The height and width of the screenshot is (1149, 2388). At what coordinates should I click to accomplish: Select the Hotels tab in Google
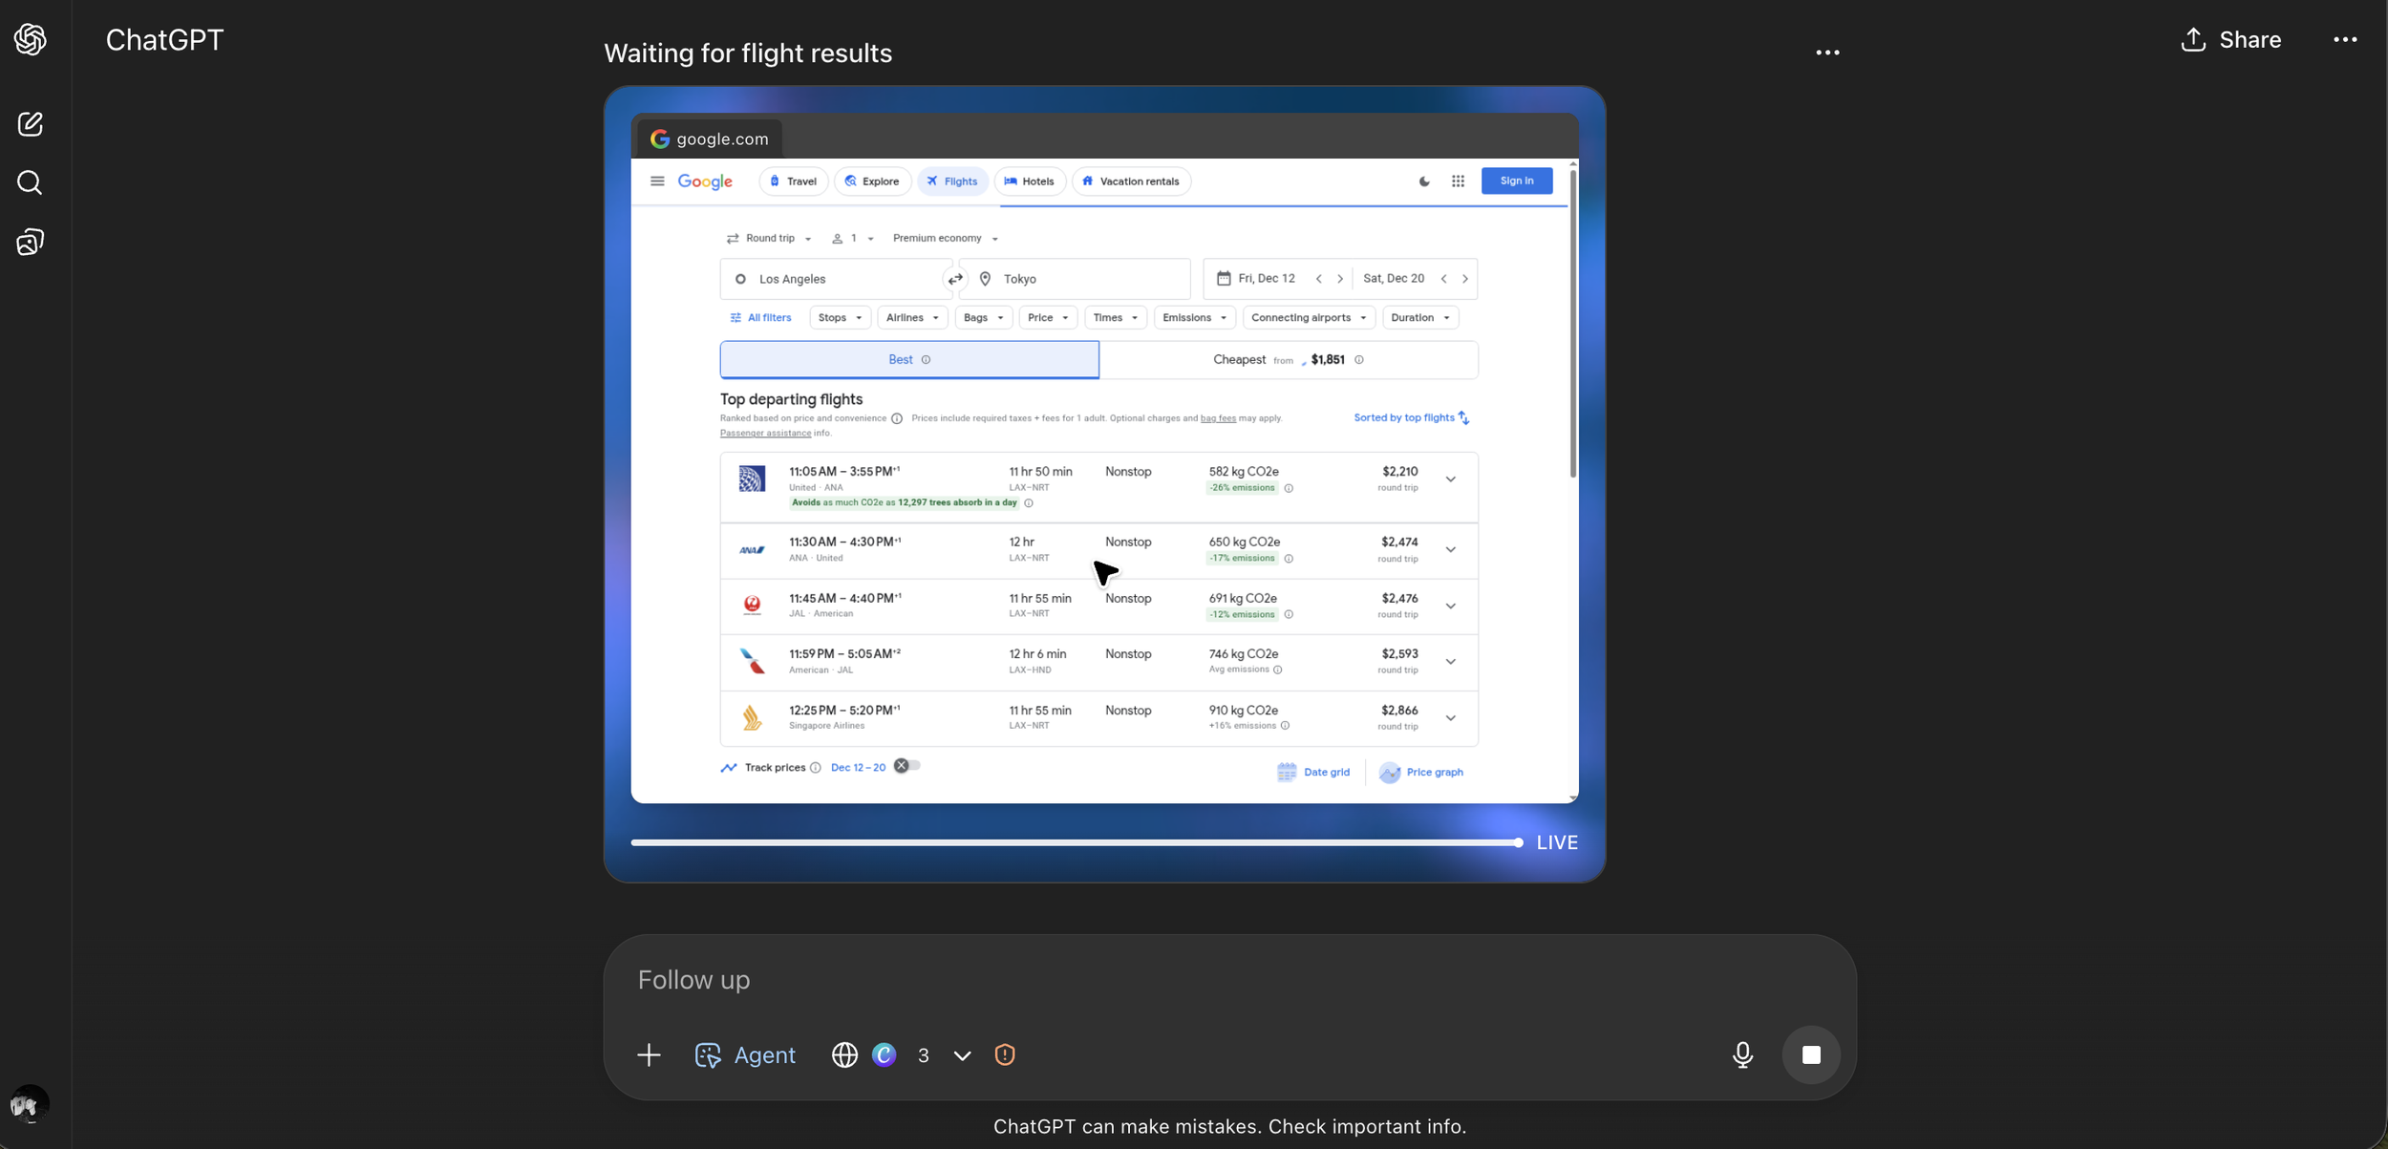1030,181
